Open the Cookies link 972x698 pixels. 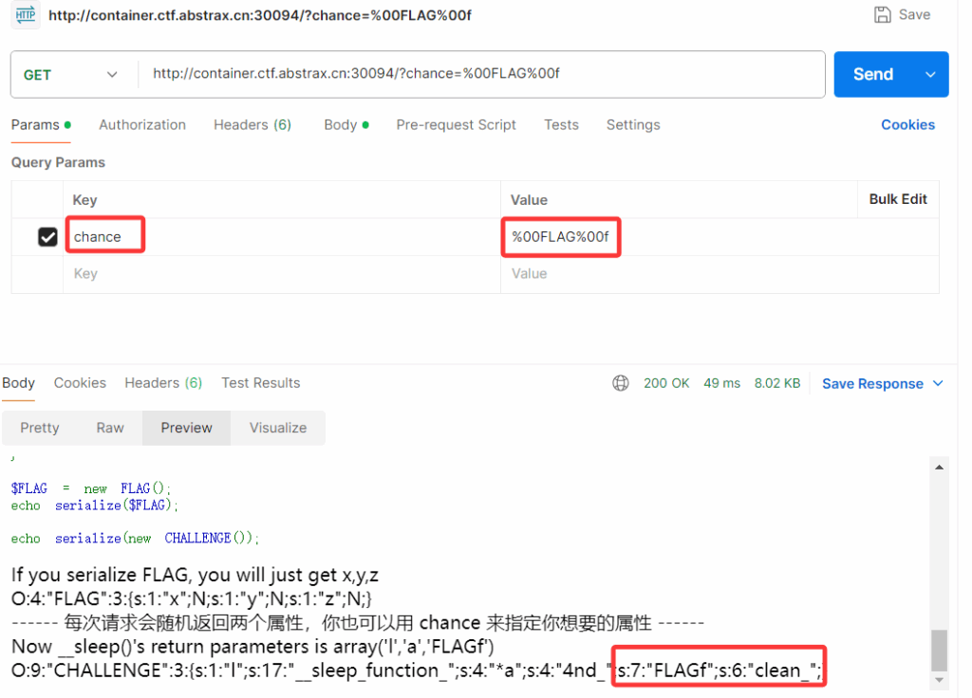pyautogui.click(x=907, y=125)
